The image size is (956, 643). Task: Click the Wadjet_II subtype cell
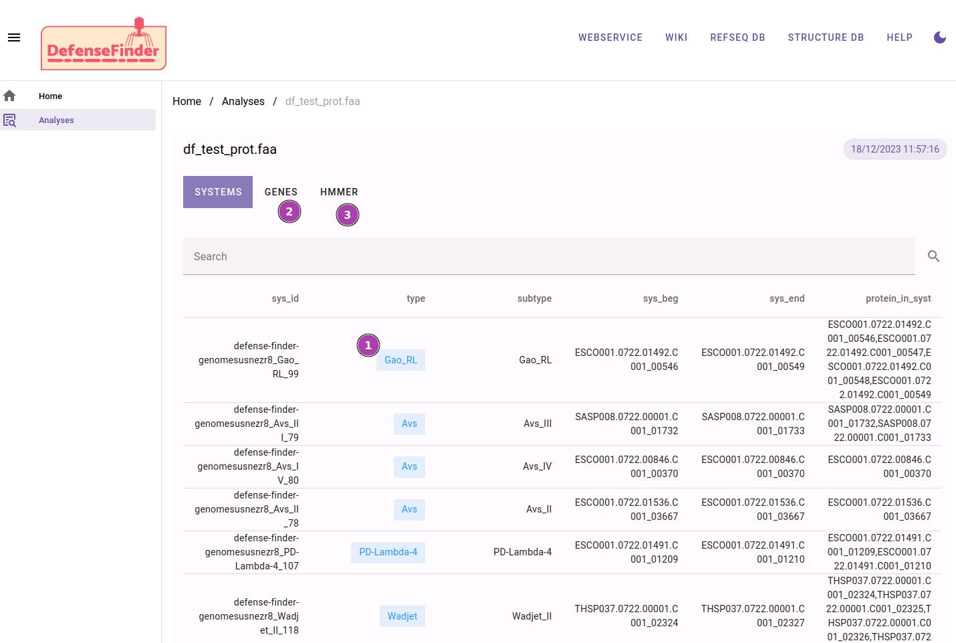[x=532, y=616]
